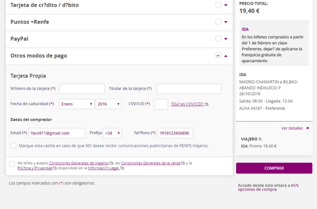The image size is (317, 209).
Task: Click icon after Política y Privacidad
Action: coord(55,168)
